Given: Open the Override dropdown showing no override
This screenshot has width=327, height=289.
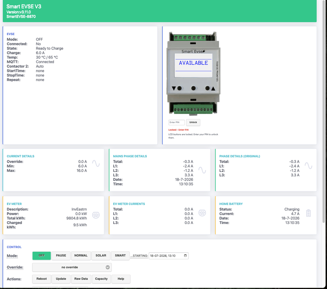Looking at the screenshot, I should (x=72, y=267).
